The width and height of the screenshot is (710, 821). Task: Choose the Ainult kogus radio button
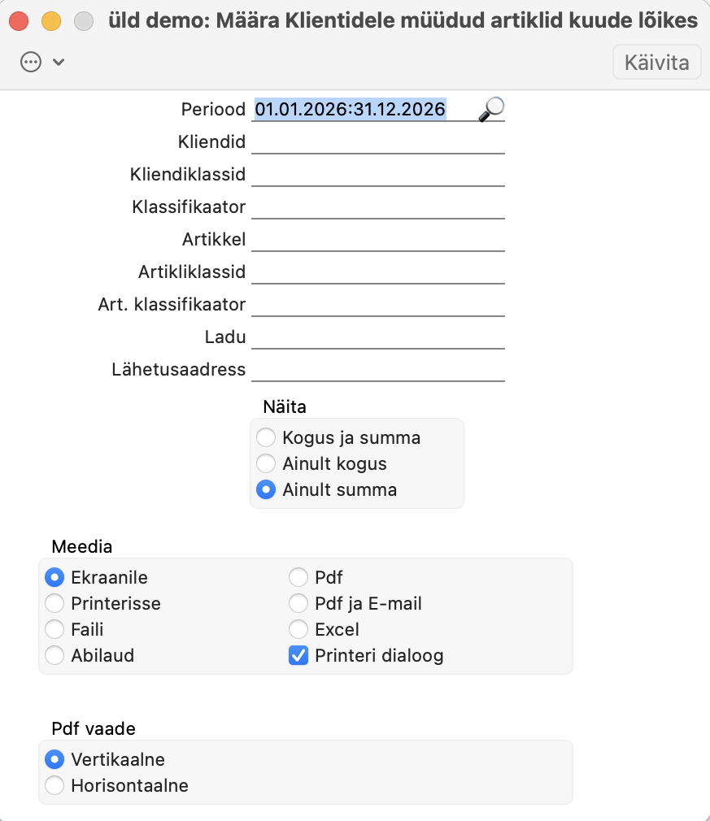(266, 464)
